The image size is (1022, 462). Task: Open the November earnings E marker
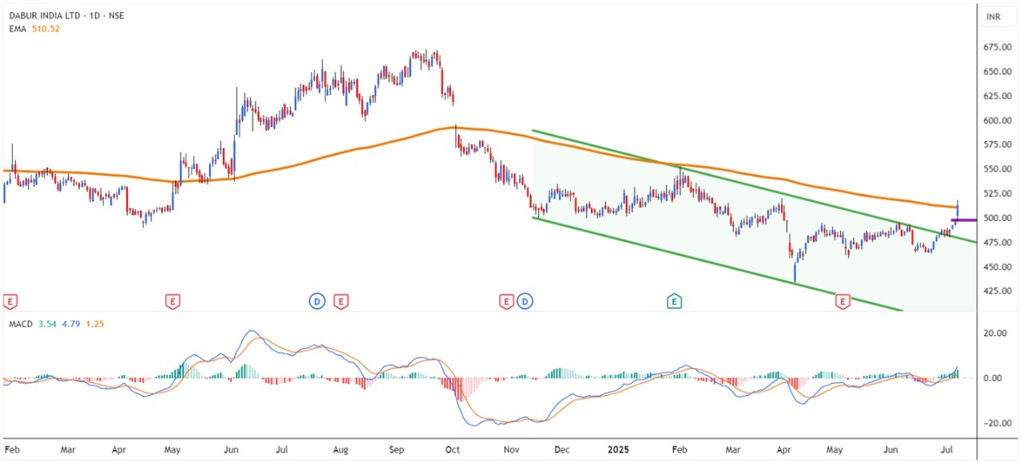point(506,302)
